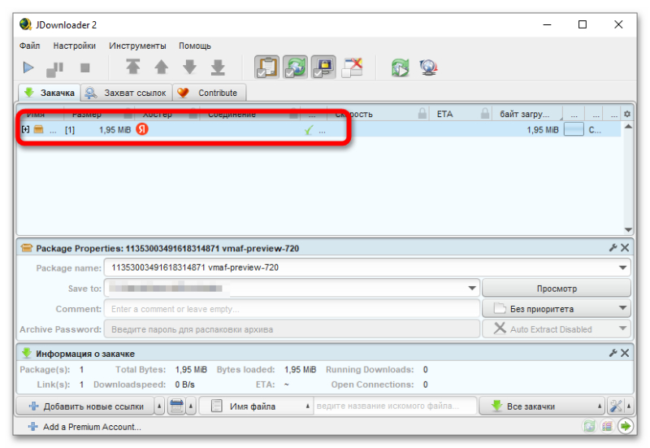Click Добавить новые ссылки button
Image resolution: width=650 pixels, height=448 pixels.
(85, 406)
